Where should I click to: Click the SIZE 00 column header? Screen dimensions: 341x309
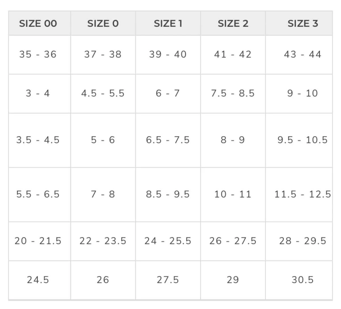(x=38, y=24)
